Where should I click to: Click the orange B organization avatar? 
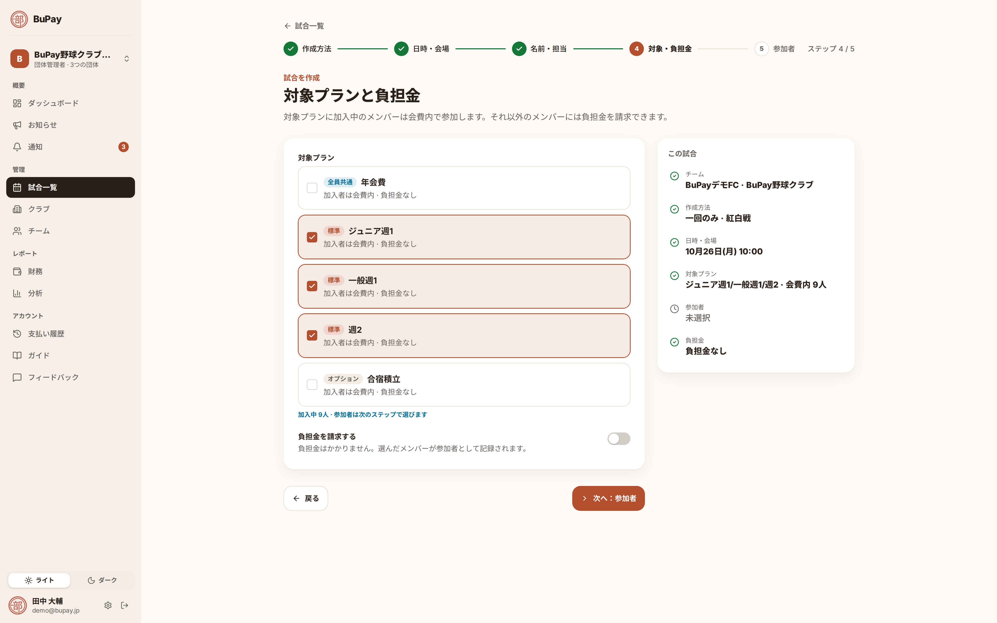(x=19, y=59)
